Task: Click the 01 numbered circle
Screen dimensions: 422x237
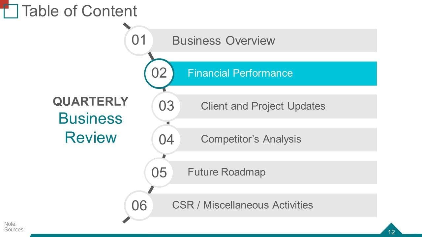Action: click(139, 40)
